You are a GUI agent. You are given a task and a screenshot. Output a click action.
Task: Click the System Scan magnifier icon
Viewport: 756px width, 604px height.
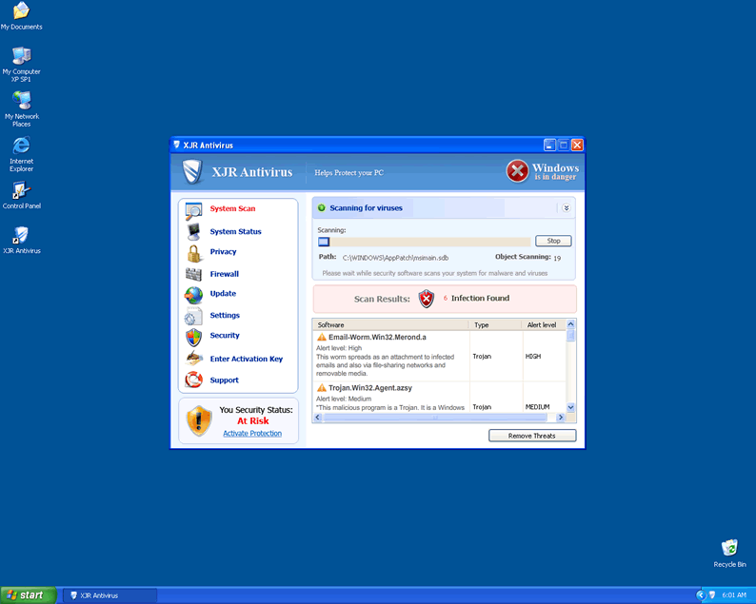pyautogui.click(x=193, y=210)
